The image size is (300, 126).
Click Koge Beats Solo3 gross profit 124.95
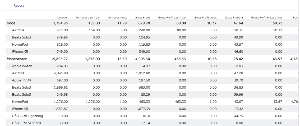[145, 37]
